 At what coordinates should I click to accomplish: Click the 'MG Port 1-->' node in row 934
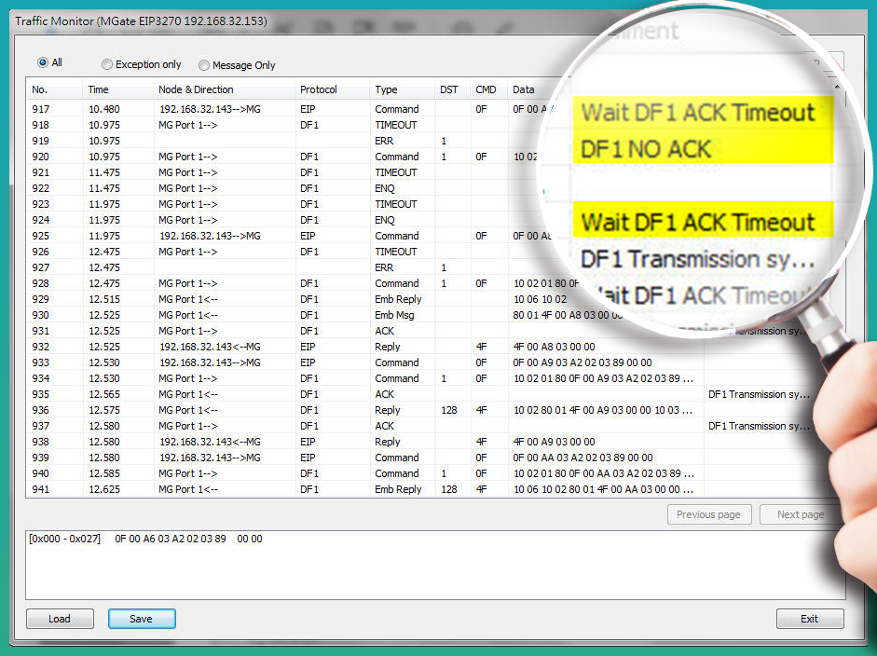(188, 378)
